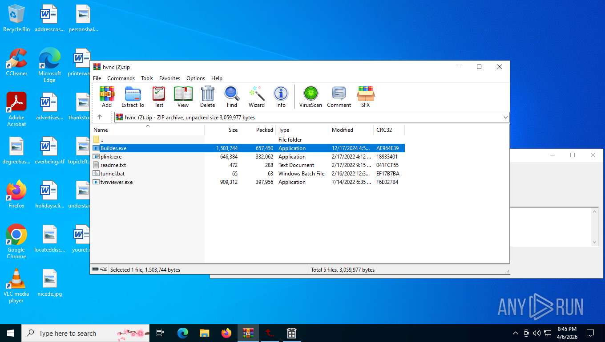Select the locateddisc... image file
This screenshot has width=605, height=342.
(x=49, y=239)
